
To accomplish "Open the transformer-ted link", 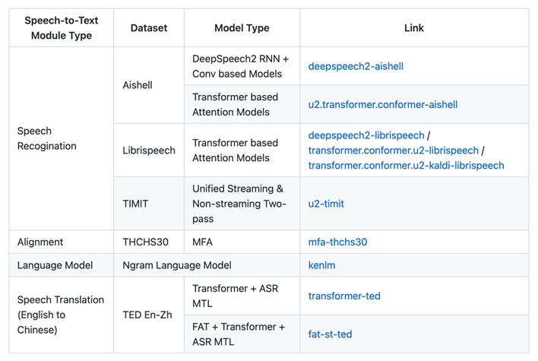I will (x=344, y=296).
